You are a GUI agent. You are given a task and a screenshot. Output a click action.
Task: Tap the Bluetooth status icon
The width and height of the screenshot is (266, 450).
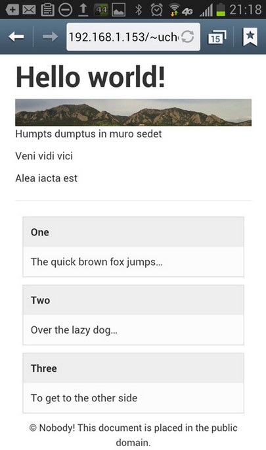139,10
